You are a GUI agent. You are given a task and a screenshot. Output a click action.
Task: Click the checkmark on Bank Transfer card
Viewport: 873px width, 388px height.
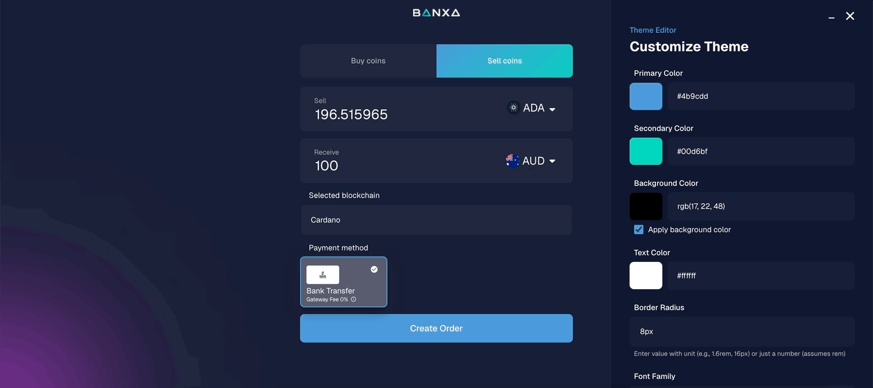374,269
